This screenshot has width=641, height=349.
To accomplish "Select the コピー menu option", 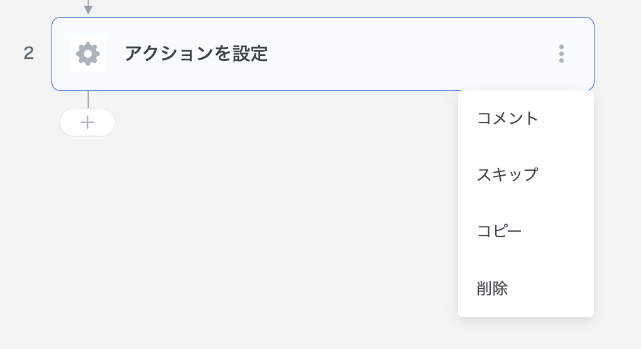I will tap(499, 231).
